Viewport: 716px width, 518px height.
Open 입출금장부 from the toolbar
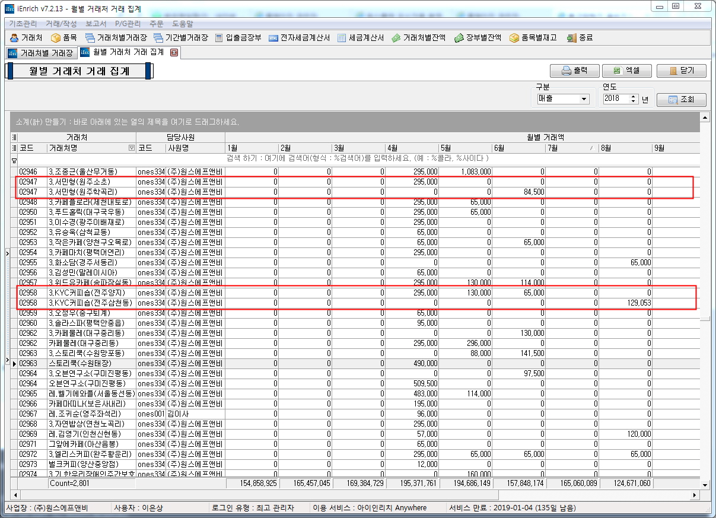(x=238, y=38)
